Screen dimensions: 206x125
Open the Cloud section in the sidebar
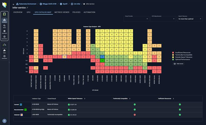[x=4, y=51]
